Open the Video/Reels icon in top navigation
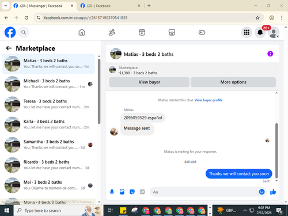This screenshot has height=216, width=288. [x=142, y=32]
